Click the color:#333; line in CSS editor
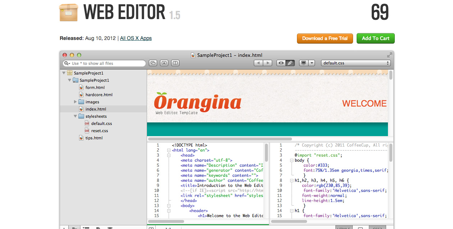This screenshot has height=229, width=453. pyautogui.click(x=316, y=166)
